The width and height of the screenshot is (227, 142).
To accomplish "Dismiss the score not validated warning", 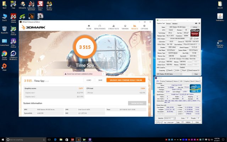I will click(x=104, y=74).
